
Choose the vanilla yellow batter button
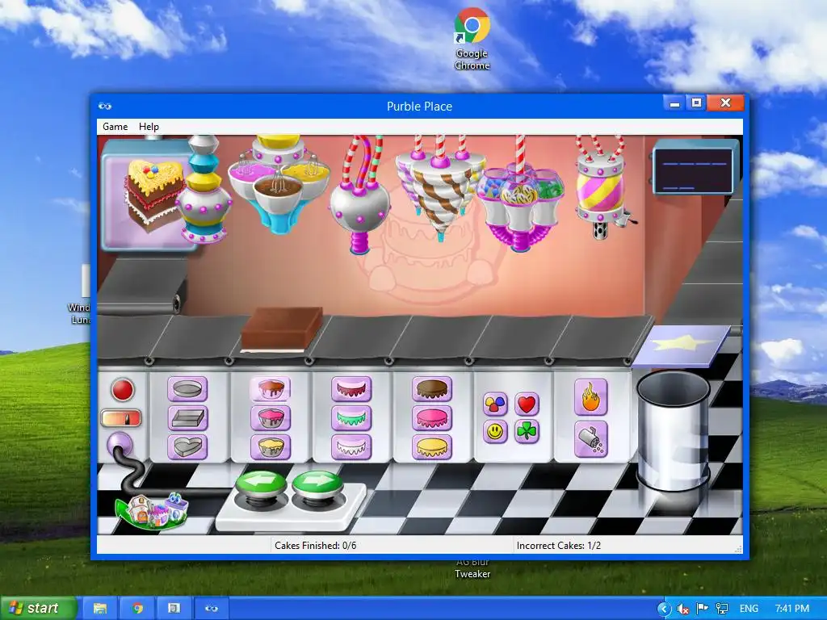(x=270, y=447)
